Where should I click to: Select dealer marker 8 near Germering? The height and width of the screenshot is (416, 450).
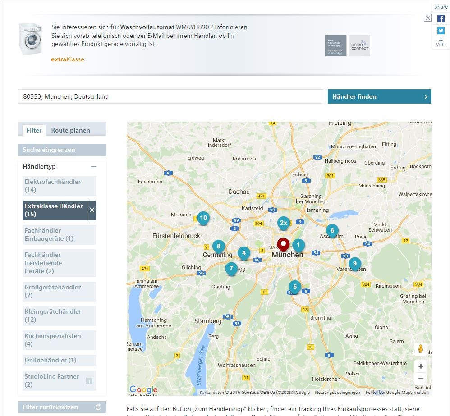(x=219, y=247)
